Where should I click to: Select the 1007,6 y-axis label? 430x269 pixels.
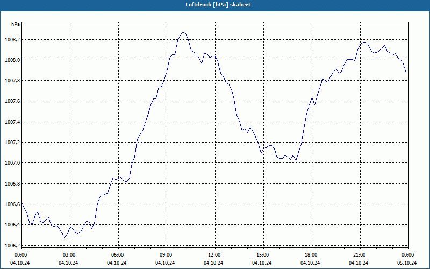click(x=12, y=101)
